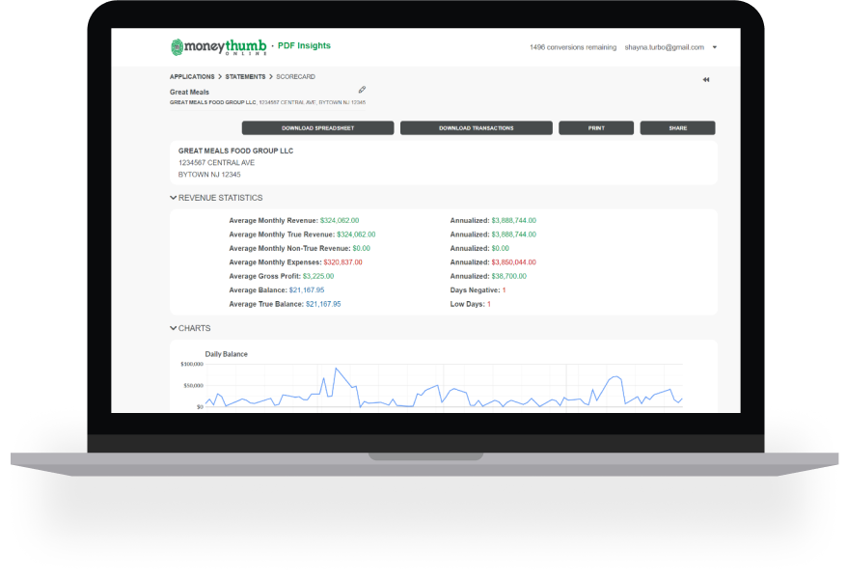The width and height of the screenshot is (847, 578).
Task: Collapse the Charts section chevron
Action: point(174,328)
